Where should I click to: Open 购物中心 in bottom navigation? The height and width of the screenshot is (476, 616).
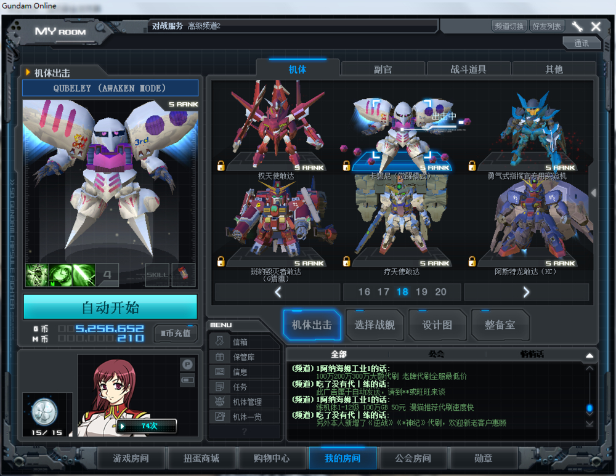pyautogui.click(x=272, y=458)
